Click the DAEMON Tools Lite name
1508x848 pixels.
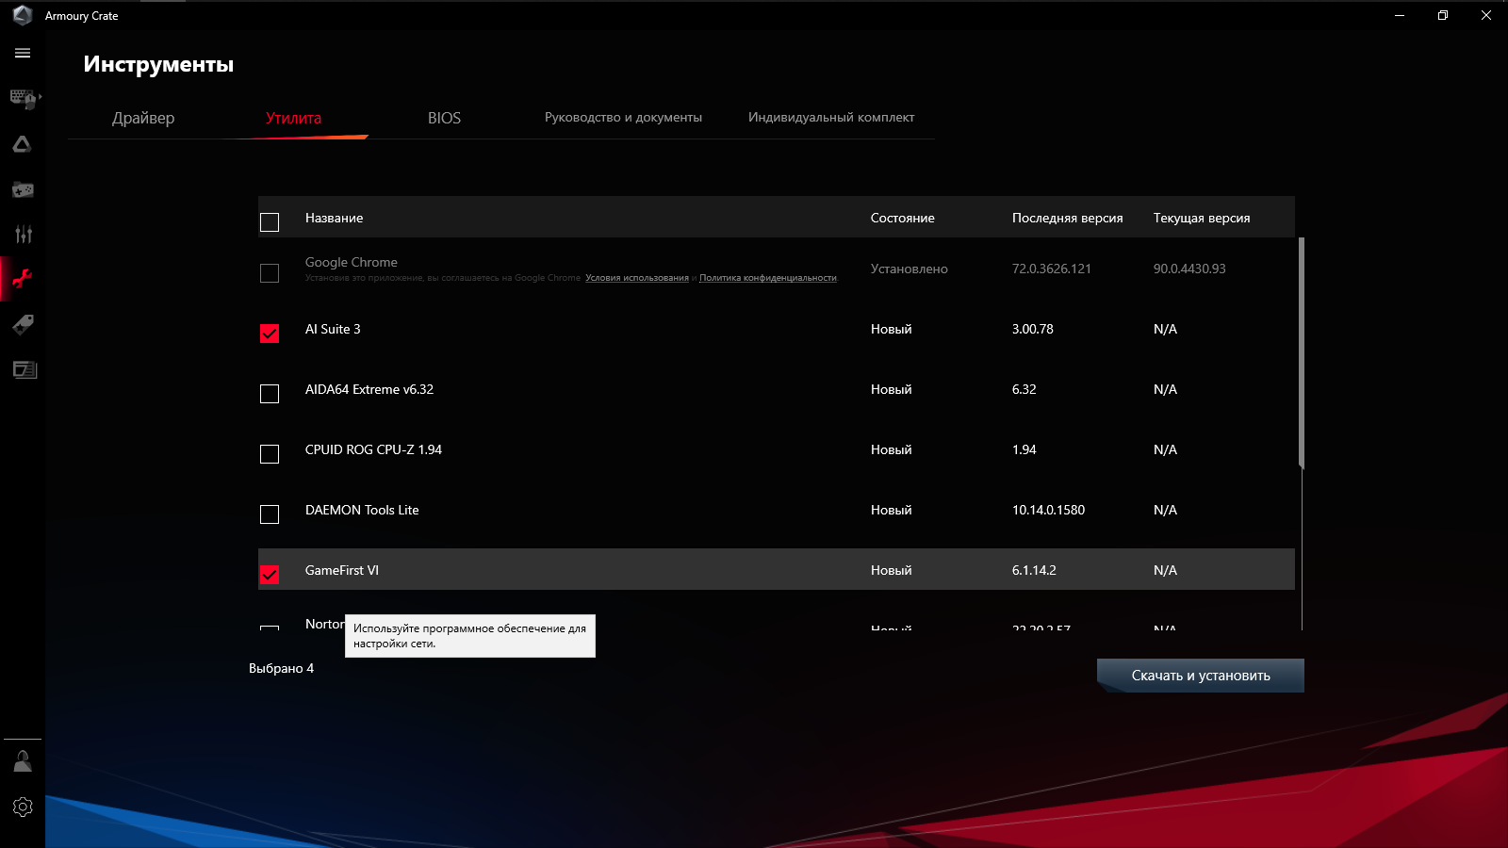[x=362, y=510]
